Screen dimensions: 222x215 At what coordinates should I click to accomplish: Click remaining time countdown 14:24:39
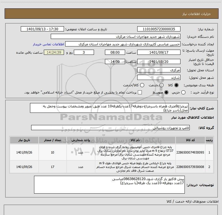point(54,52)
